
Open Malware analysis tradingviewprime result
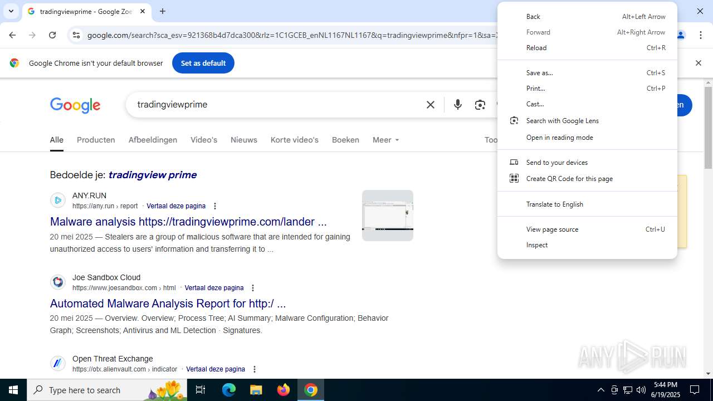[x=188, y=222]
